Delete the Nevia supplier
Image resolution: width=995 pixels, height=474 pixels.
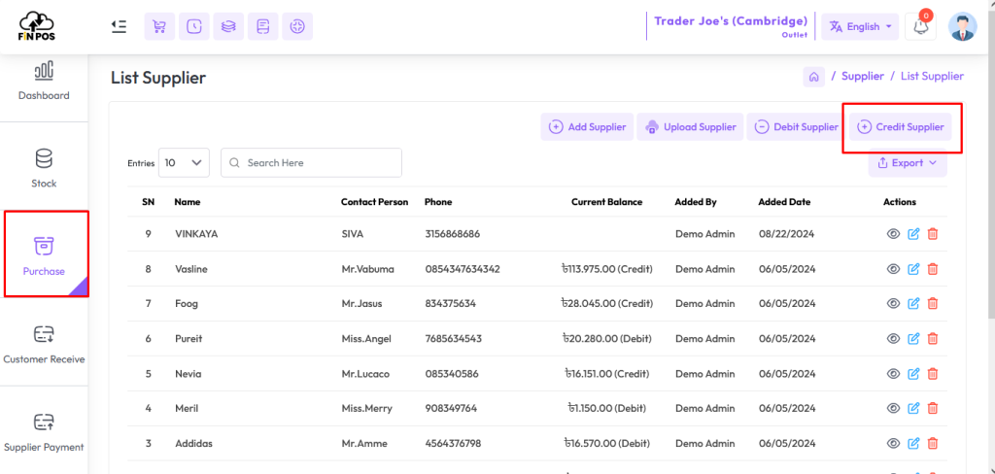point(932,374)
